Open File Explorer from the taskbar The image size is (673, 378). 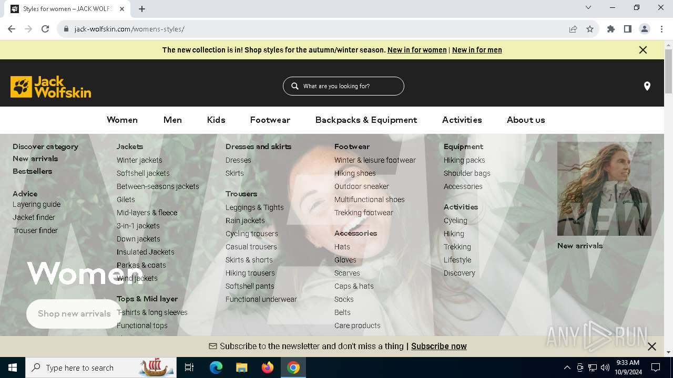242,367
